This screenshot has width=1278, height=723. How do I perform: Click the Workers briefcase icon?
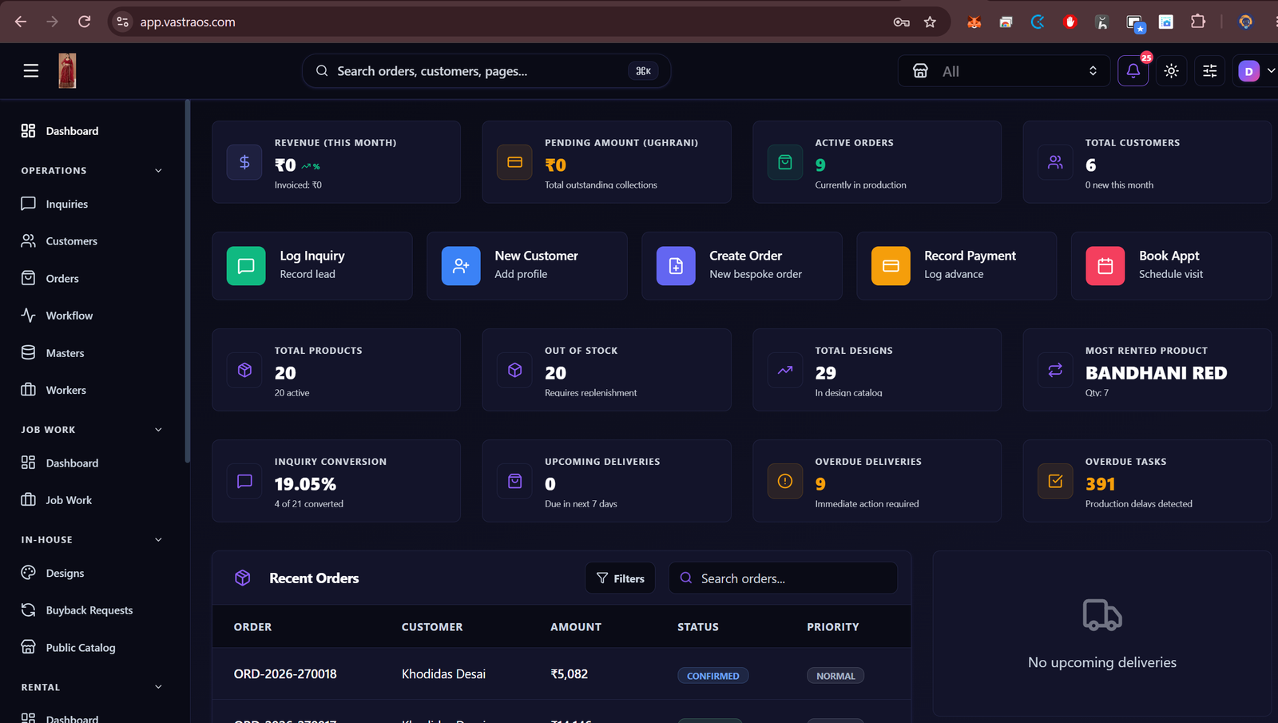pos(28,390)
